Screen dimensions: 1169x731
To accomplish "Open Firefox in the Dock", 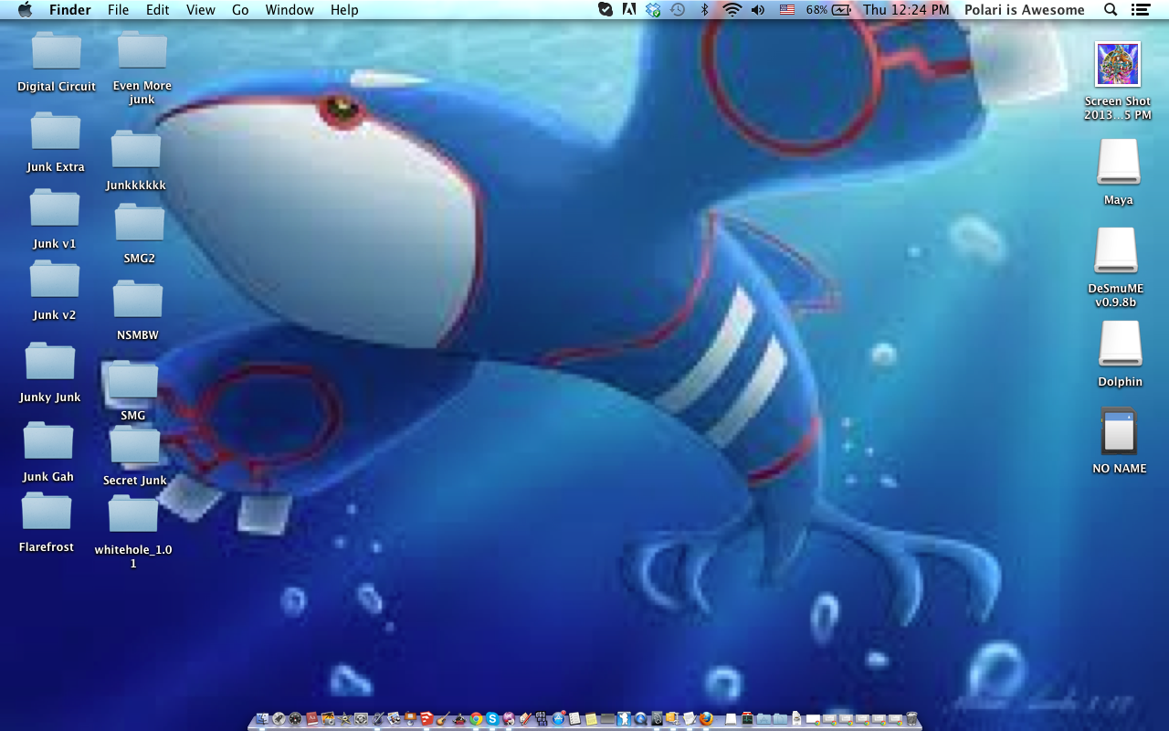I will (706, 720).
